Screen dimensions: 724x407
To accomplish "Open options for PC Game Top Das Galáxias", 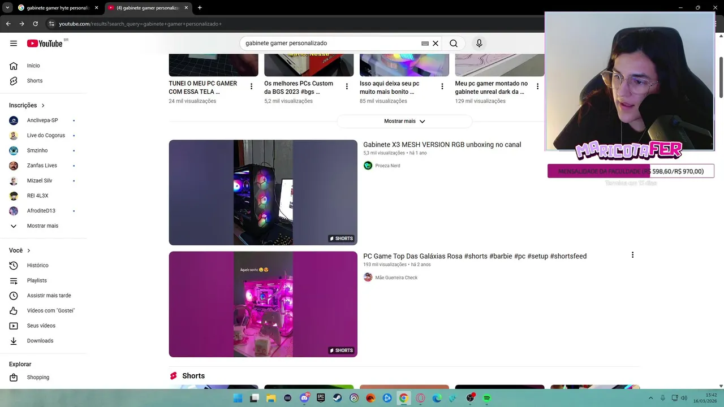I will click(632, 255).
